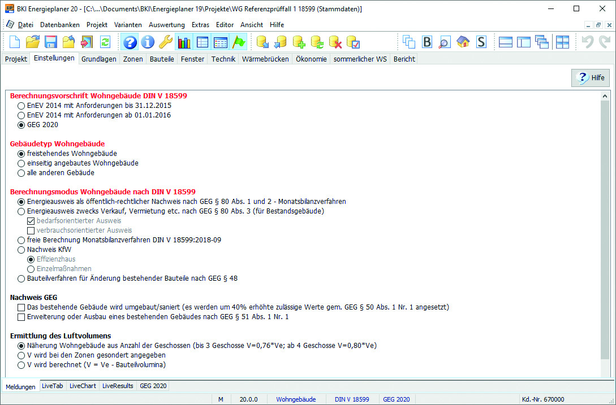Select EnEV 2014 ab 01.01.2016 option
616x405 pixels.
(x=21, y=115)
